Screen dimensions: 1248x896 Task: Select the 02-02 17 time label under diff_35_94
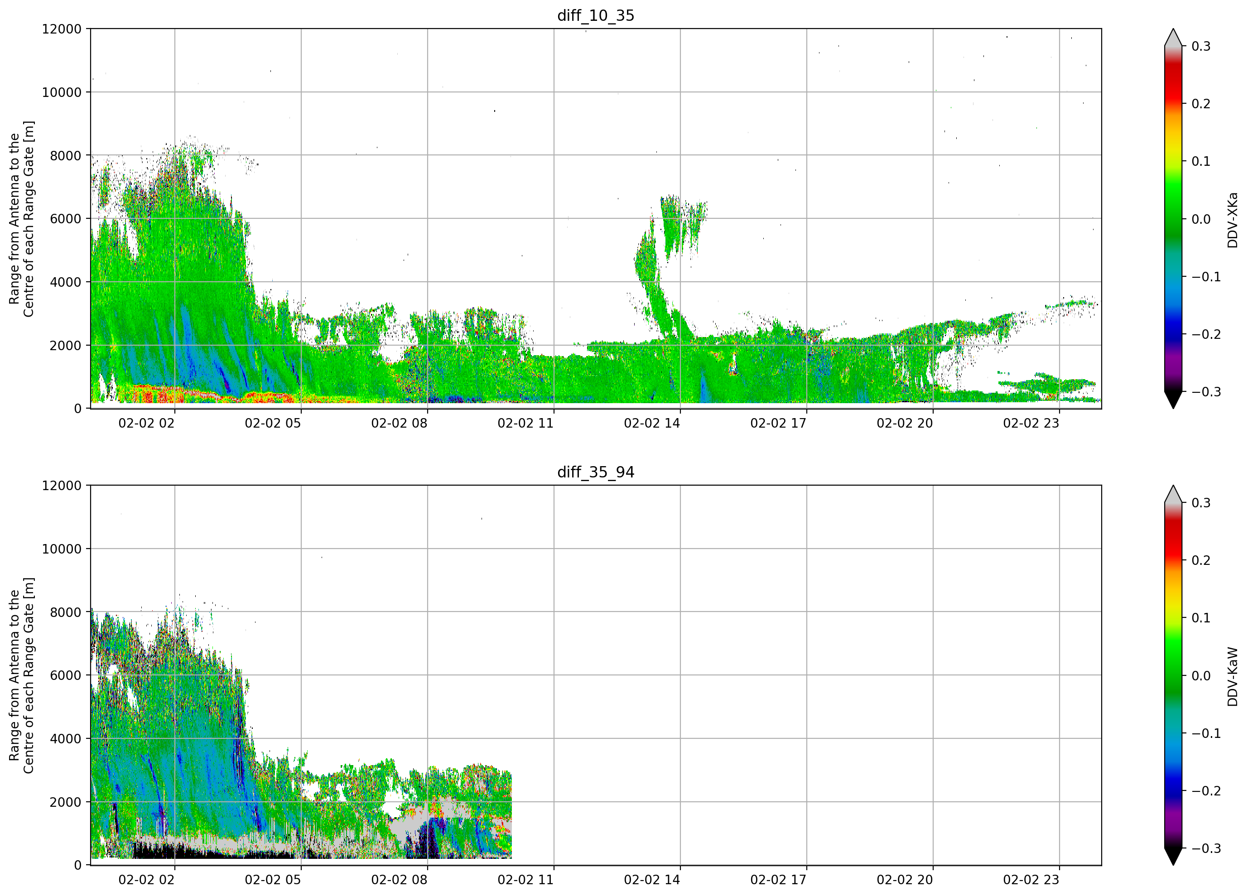[x=778, y=880]
